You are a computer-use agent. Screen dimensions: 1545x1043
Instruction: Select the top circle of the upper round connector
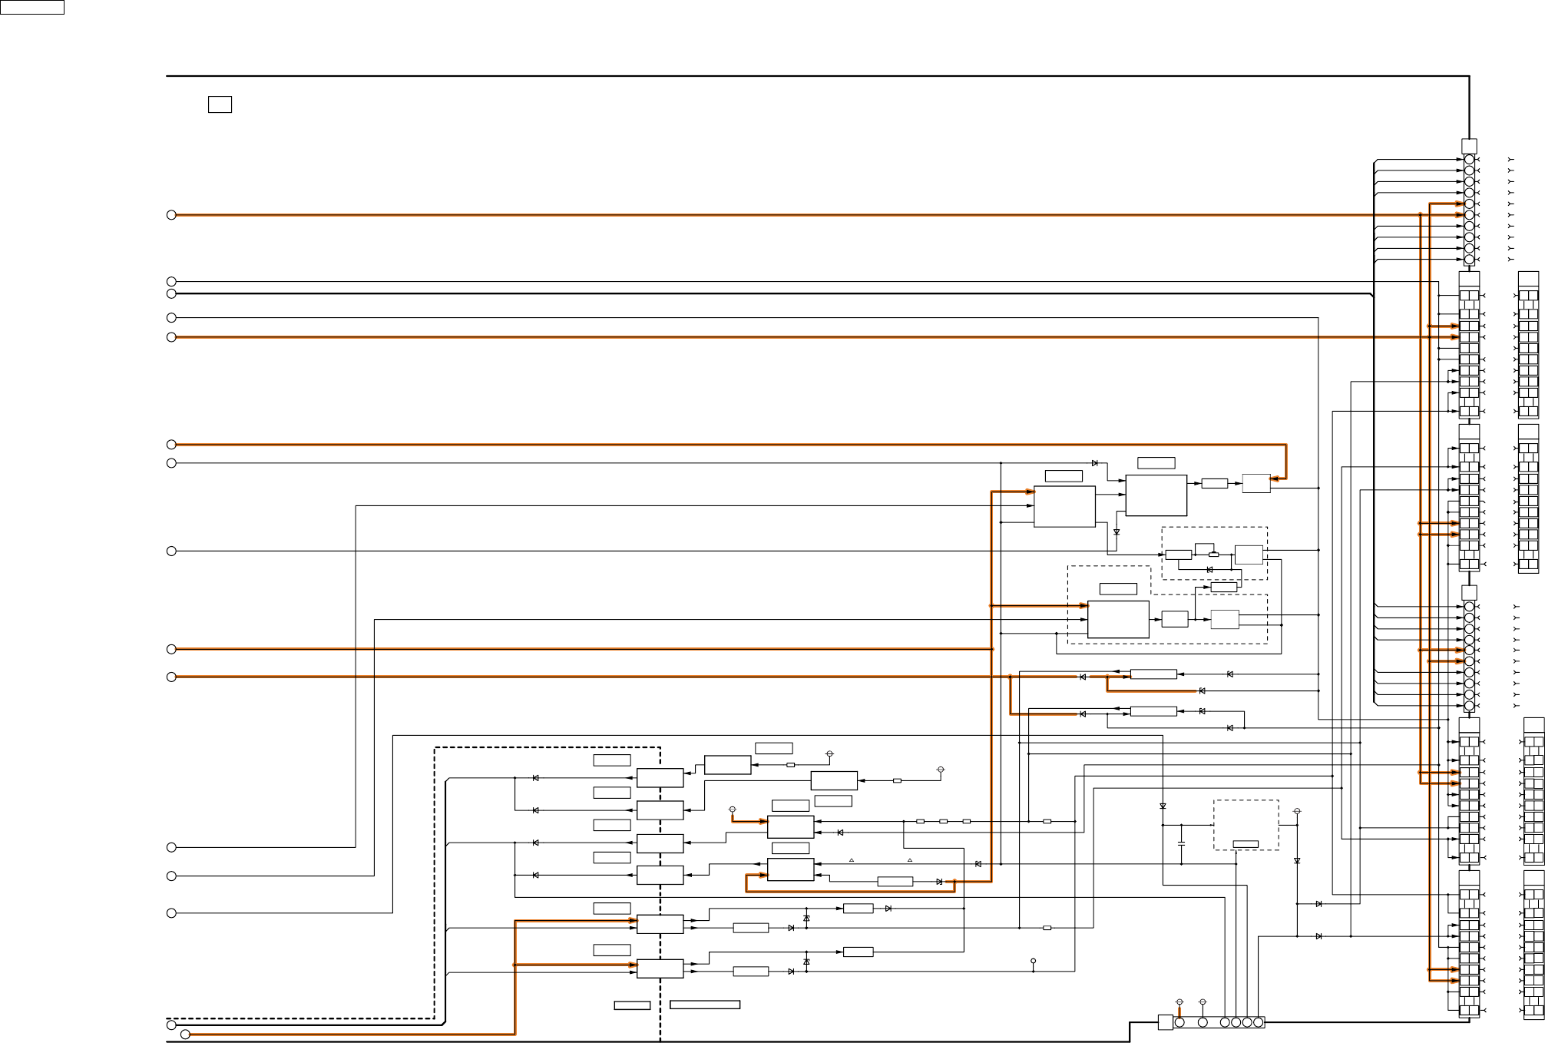[1469, 159]
